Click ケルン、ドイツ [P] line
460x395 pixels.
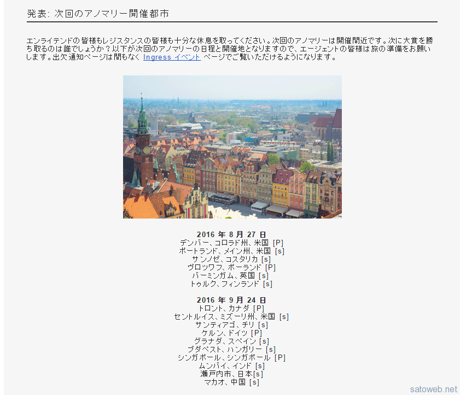pos(231,333)
